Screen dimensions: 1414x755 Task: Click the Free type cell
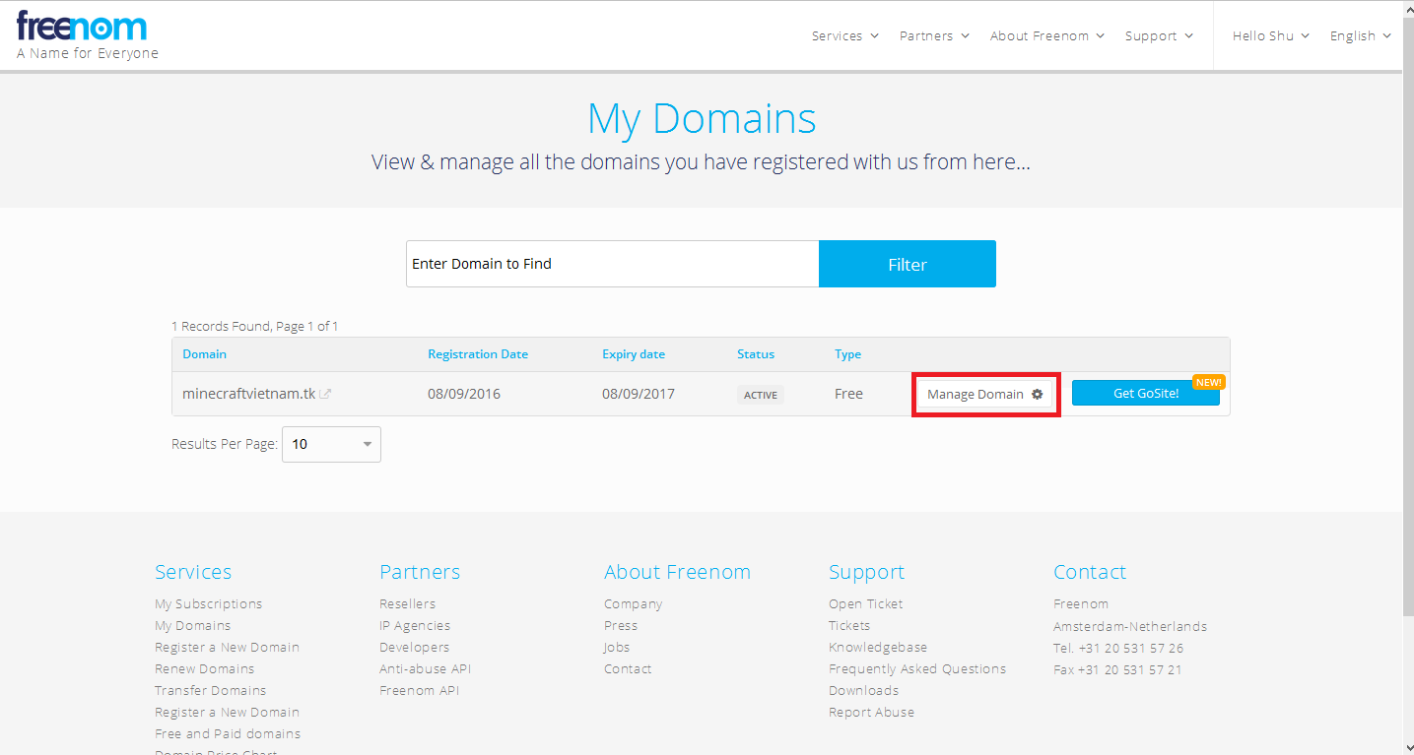click(848, 394)
